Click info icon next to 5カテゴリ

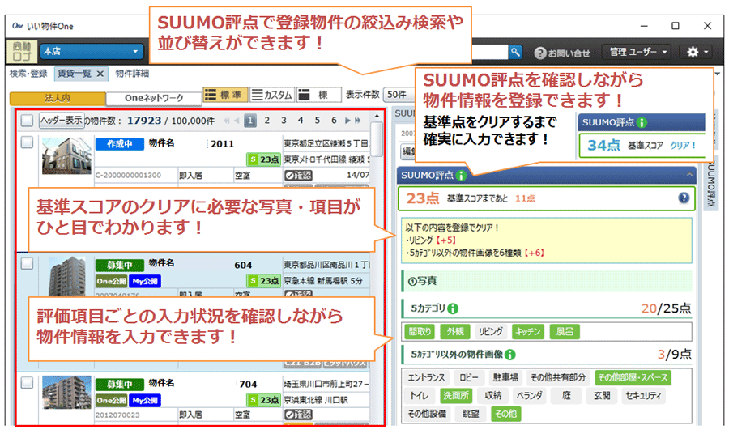pyautogui.click(x=453, y=308)
